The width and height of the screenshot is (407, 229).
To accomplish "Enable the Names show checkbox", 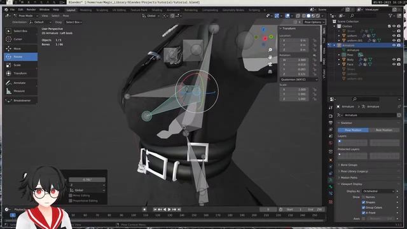I will click(363, 197).
